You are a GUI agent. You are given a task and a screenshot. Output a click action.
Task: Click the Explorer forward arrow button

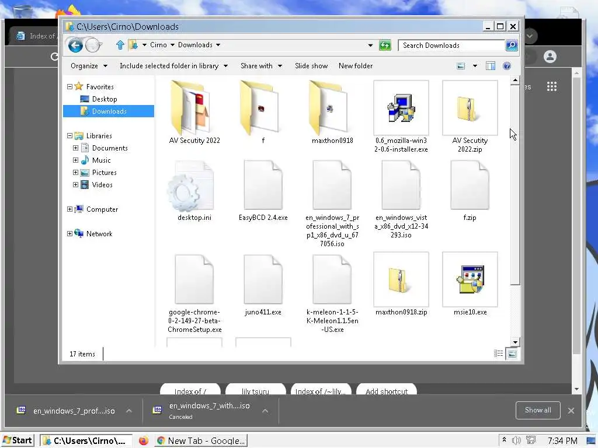pos(92,45)
